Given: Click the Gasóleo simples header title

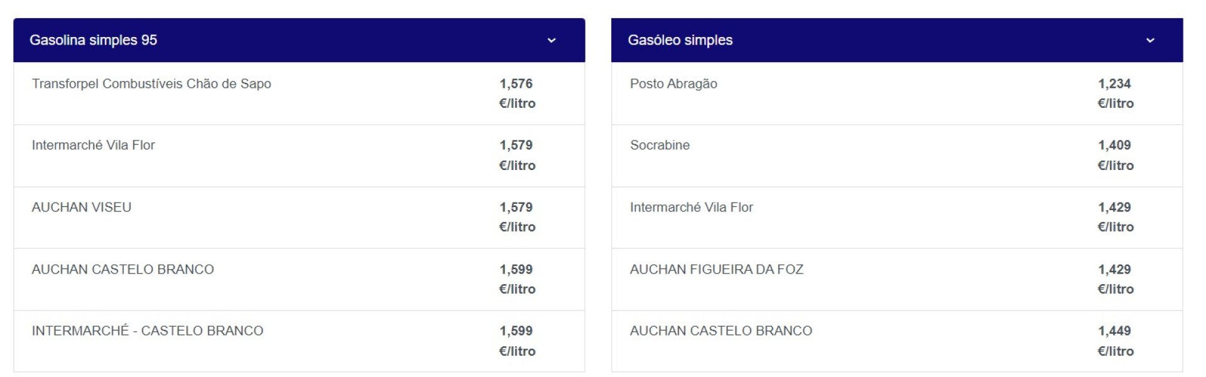Looking at the screenshot, I should tap(680, 40).
